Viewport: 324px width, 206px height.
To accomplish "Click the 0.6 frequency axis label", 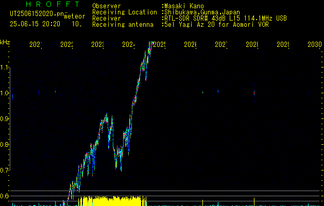I will pyautogui.click(x=4, y=196).
